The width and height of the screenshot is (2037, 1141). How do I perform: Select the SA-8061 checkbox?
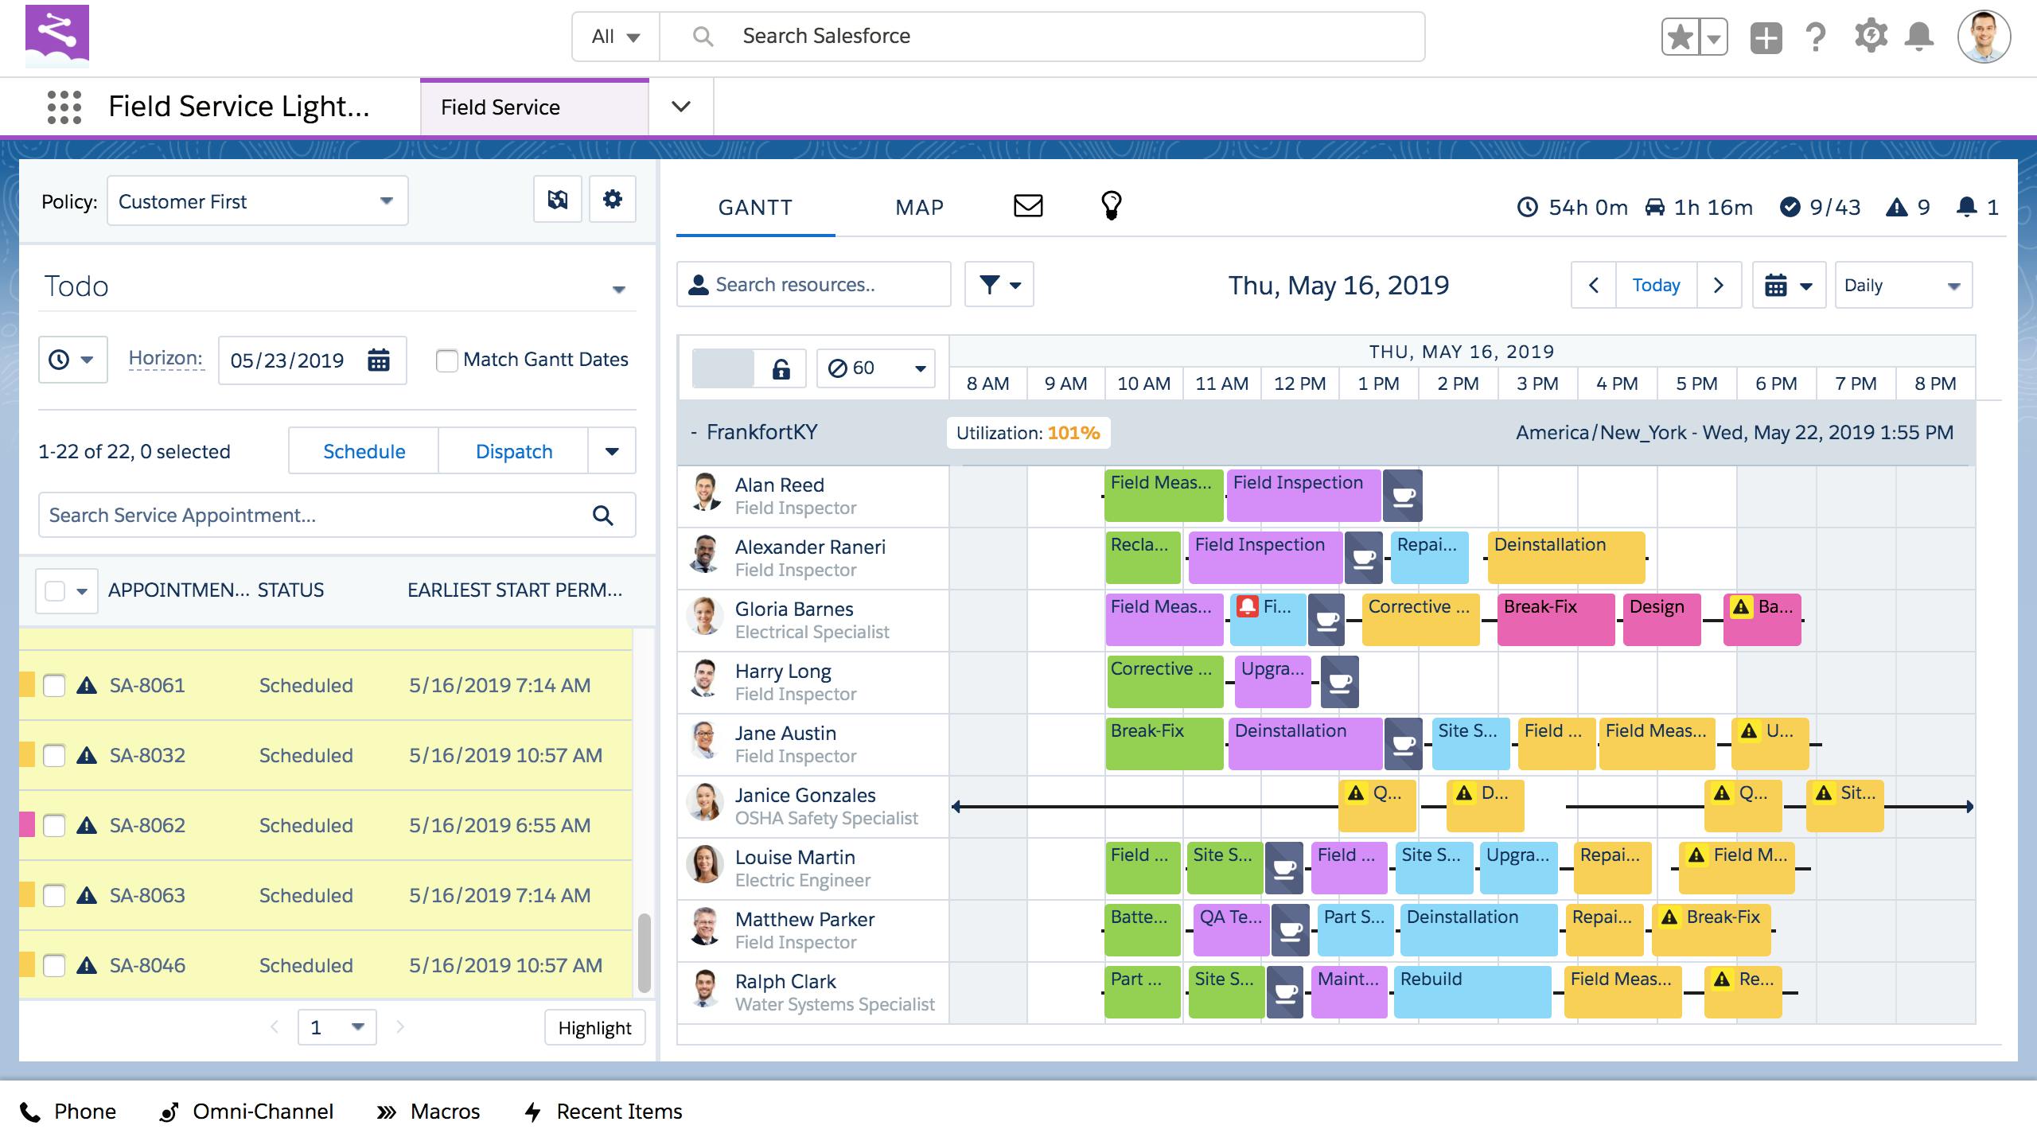54,686
